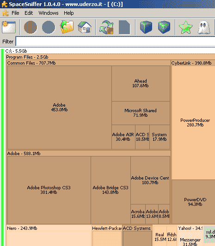The height and width of the screenshot is (246, 215).
Task: Open the Edit menu
Action: click(29, 13)
